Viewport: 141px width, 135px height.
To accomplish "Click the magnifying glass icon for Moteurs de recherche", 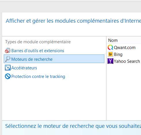I will (8, 59).
